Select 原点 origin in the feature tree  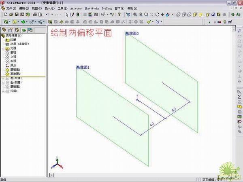13,65
